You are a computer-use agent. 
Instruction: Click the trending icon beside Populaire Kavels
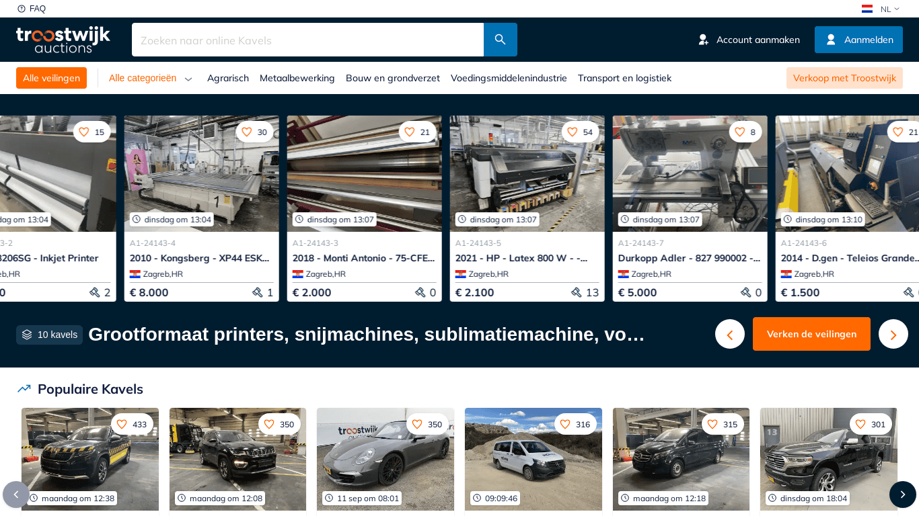coord(24,388)
